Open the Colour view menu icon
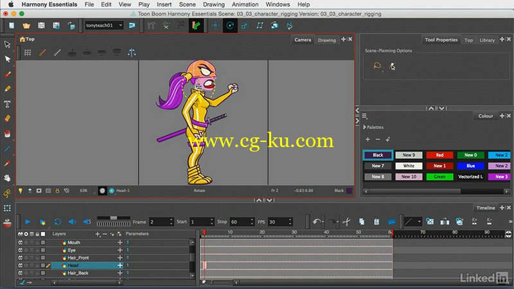This screenshot has width=514, height=289. tap(364, 116)
